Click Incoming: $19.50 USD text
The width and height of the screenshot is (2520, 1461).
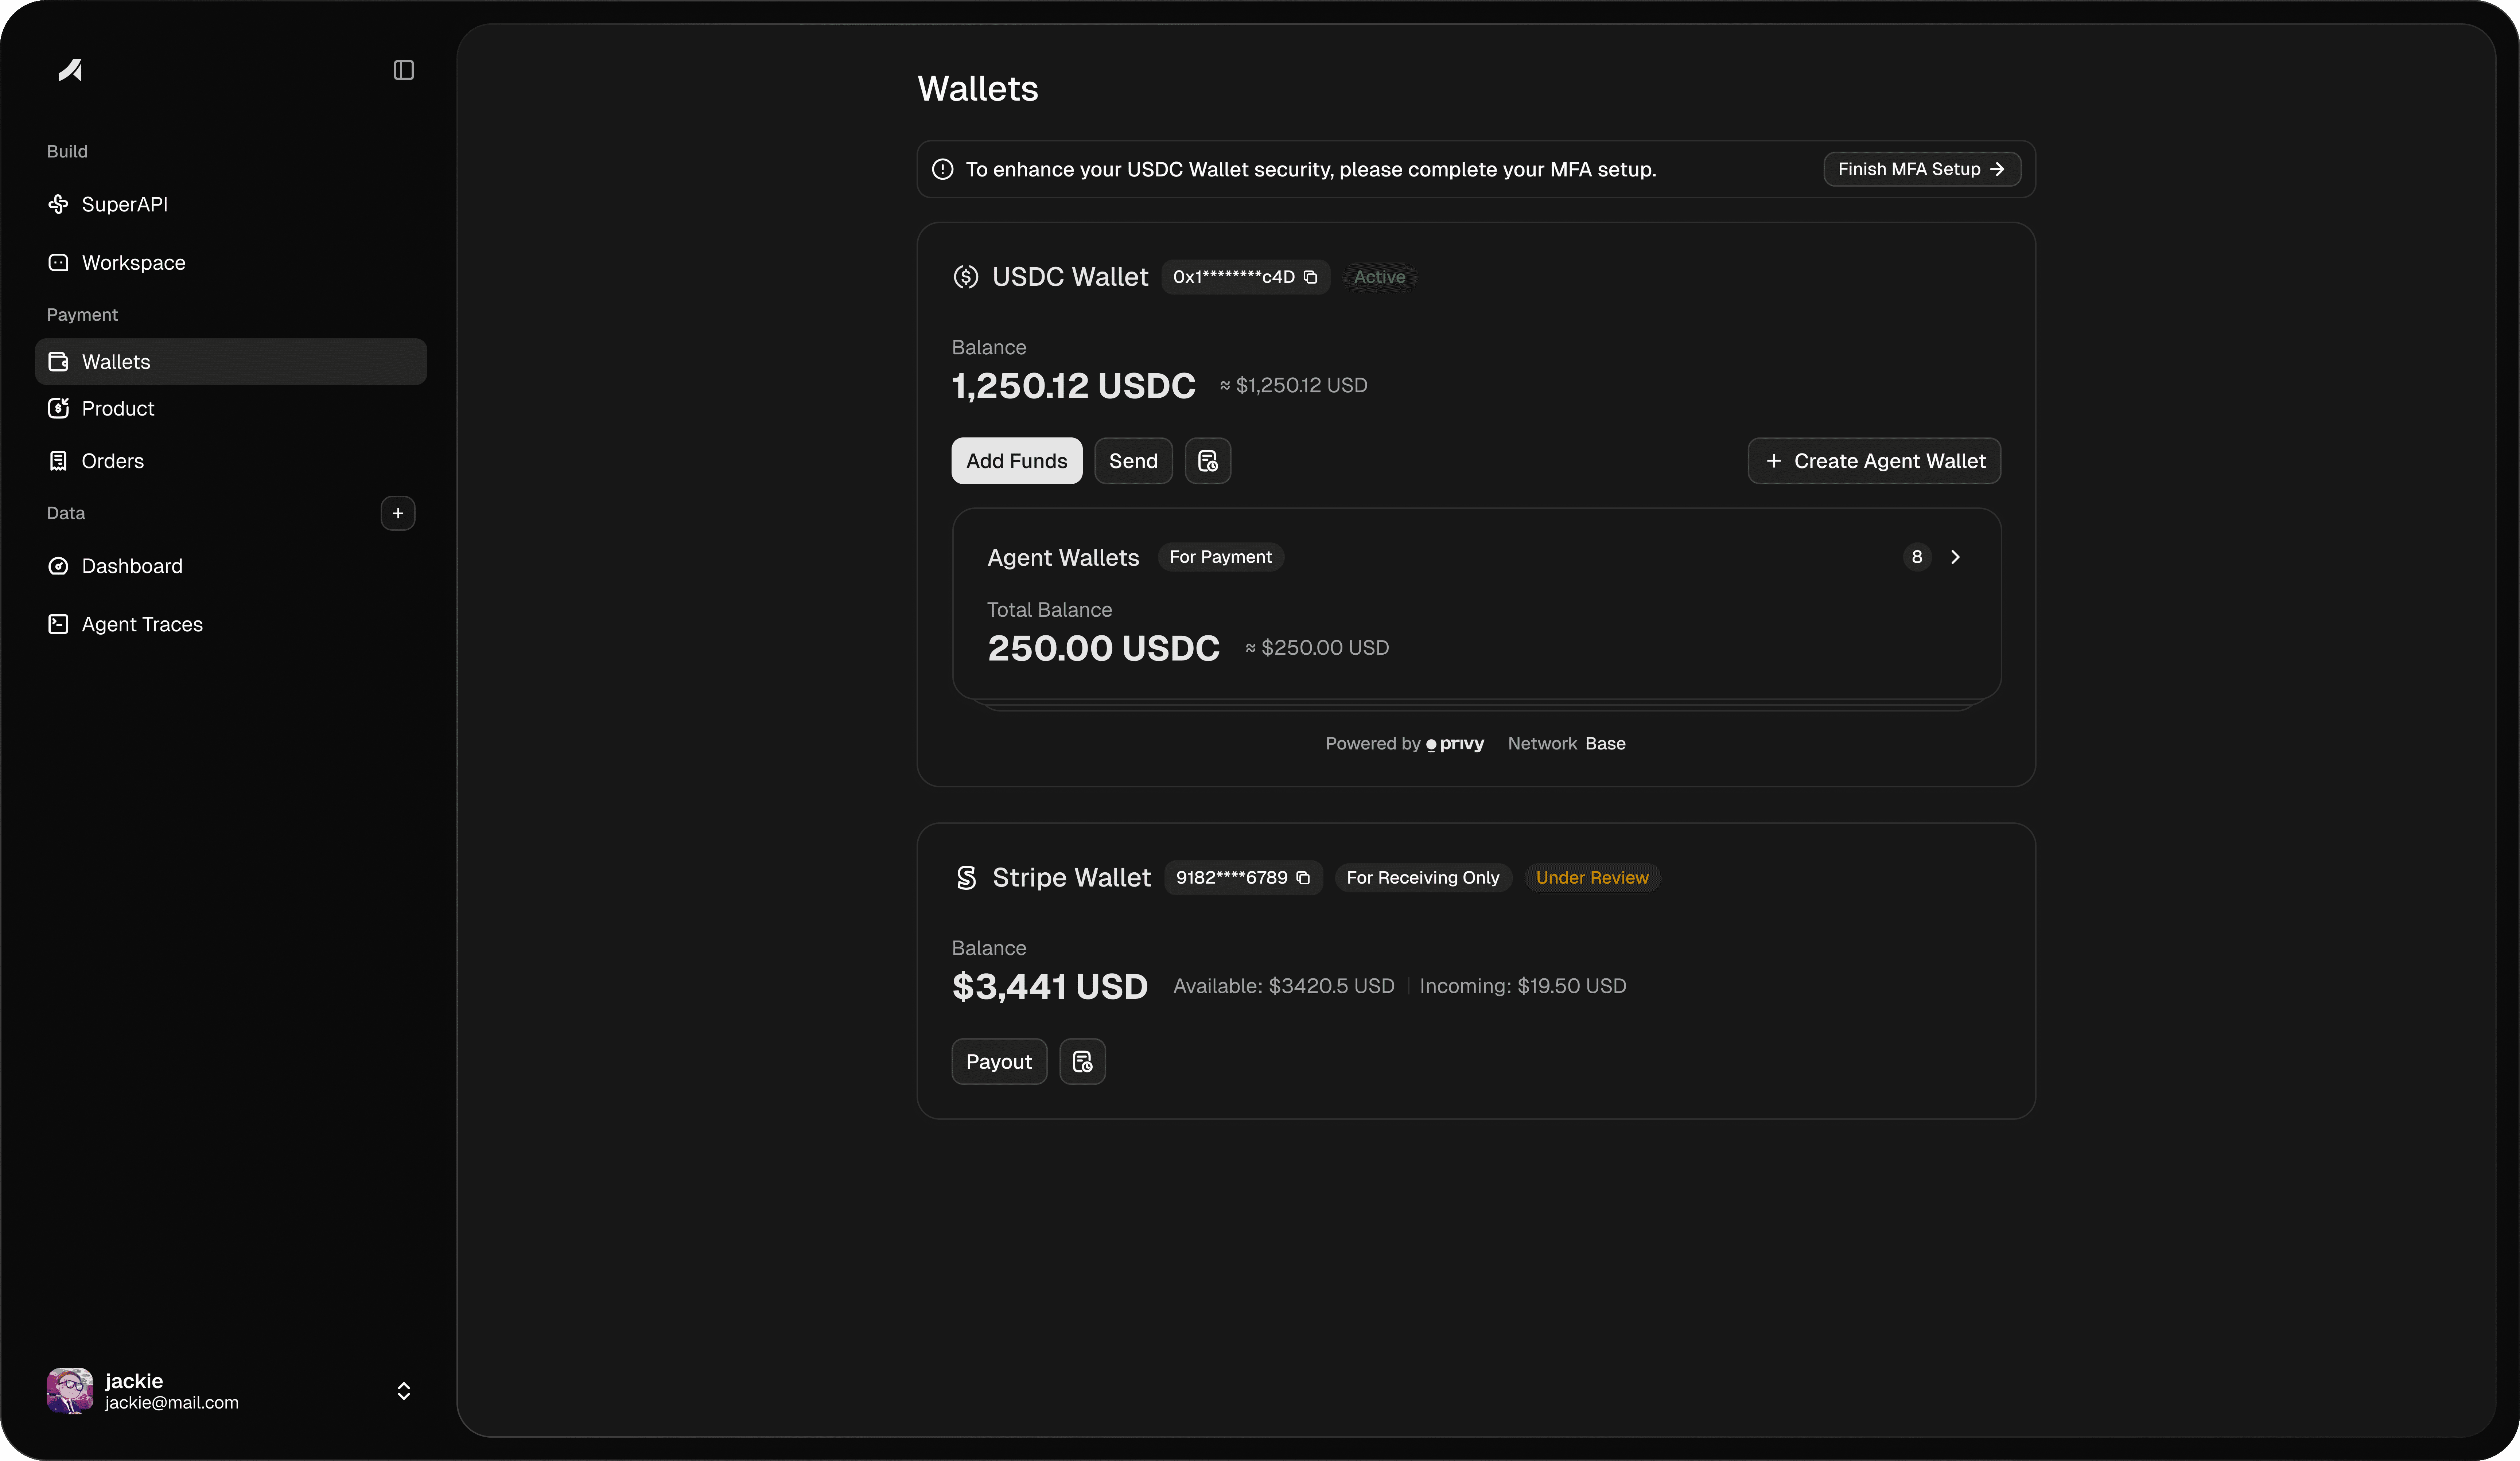[x=1523, y=986]
